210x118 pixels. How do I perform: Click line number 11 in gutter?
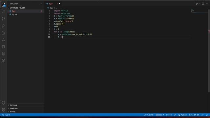(x=49, y=37)
